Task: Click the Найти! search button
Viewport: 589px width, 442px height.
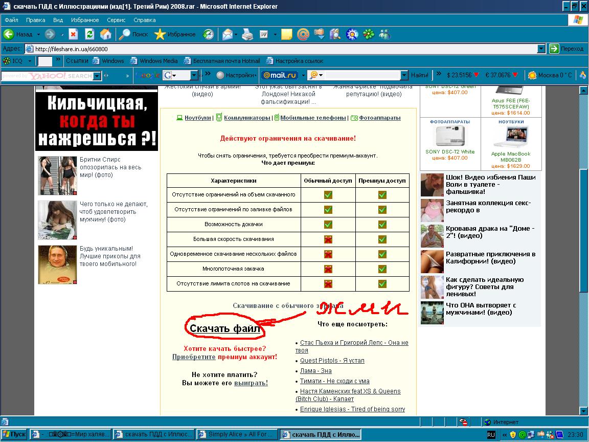Action: click(420, 75)
